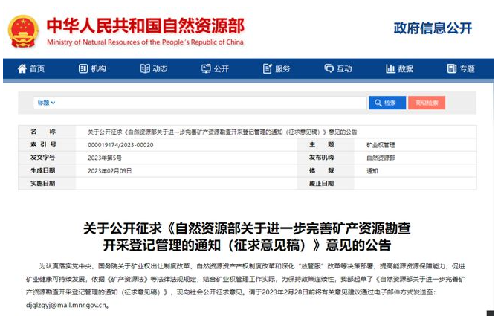Click the 互动 interaction chat icon
The height and width of the screenshot is (322, 501).
tap(329, 69)
